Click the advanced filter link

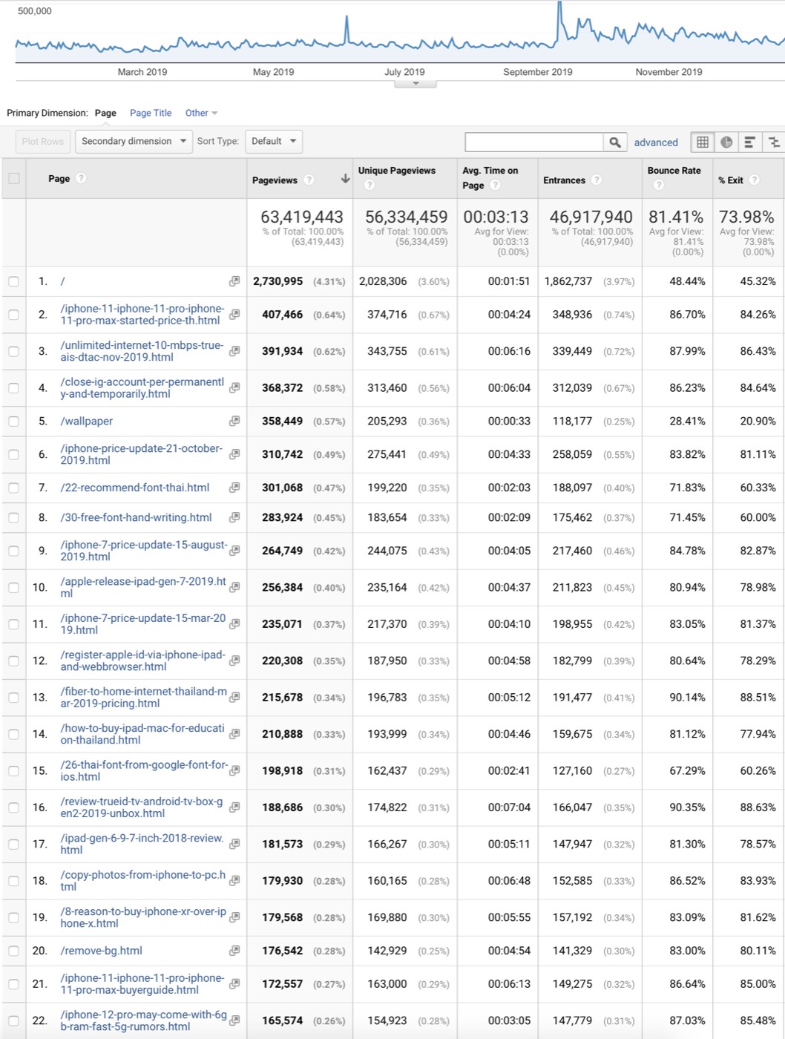tap(655, 142)
